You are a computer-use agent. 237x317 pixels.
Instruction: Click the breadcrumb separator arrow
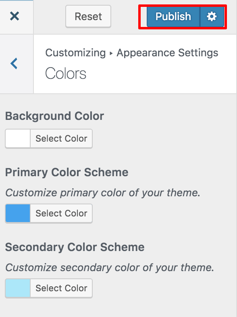[x=111, y=54]
